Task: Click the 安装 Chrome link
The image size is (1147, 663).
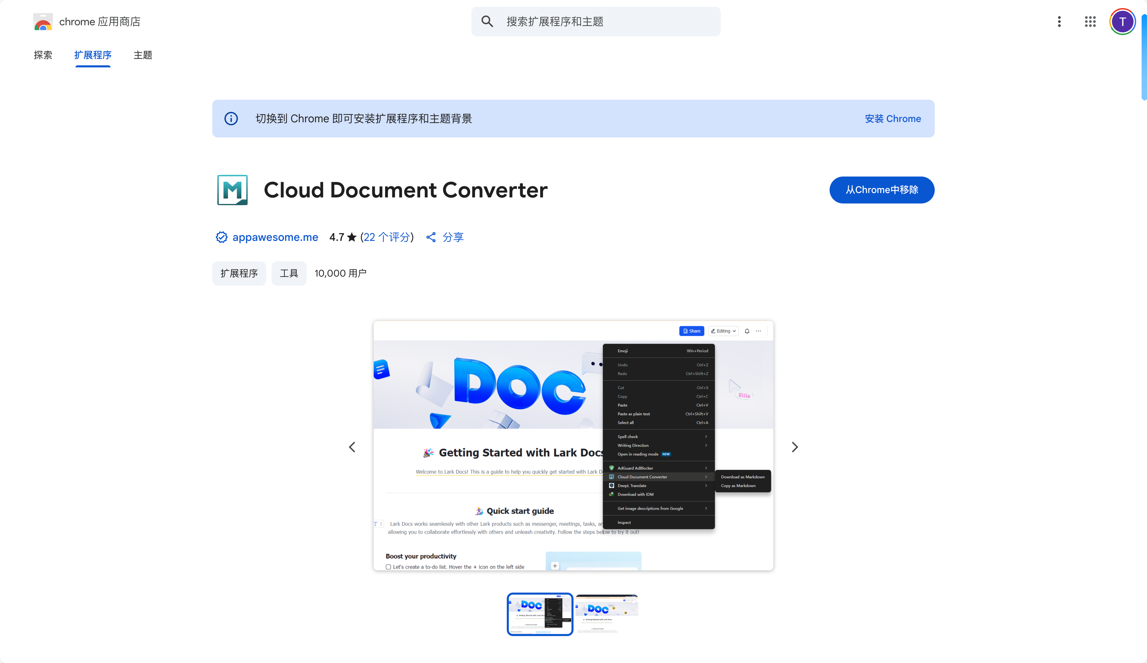Action: 893,119
